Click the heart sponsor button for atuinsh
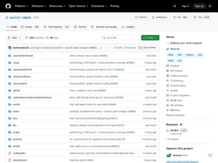The width and height of the screenshot is (218, 163). (210, 155)
